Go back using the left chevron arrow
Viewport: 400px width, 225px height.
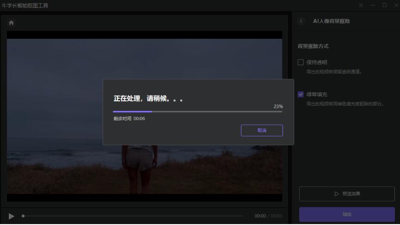pyautogui.click(x=302, y=21)
